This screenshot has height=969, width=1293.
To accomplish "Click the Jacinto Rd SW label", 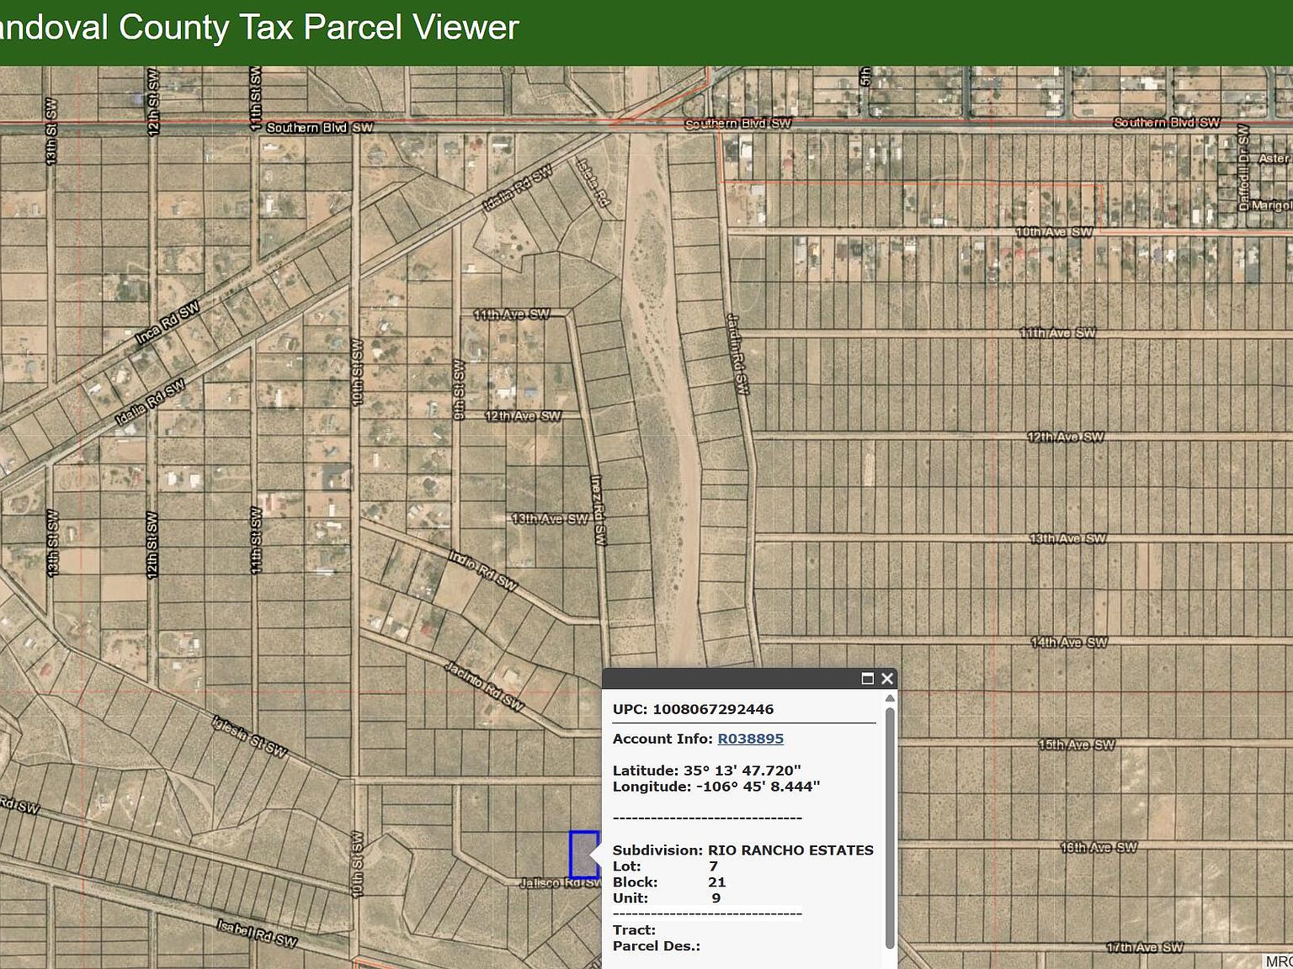I will pos(485,686).
